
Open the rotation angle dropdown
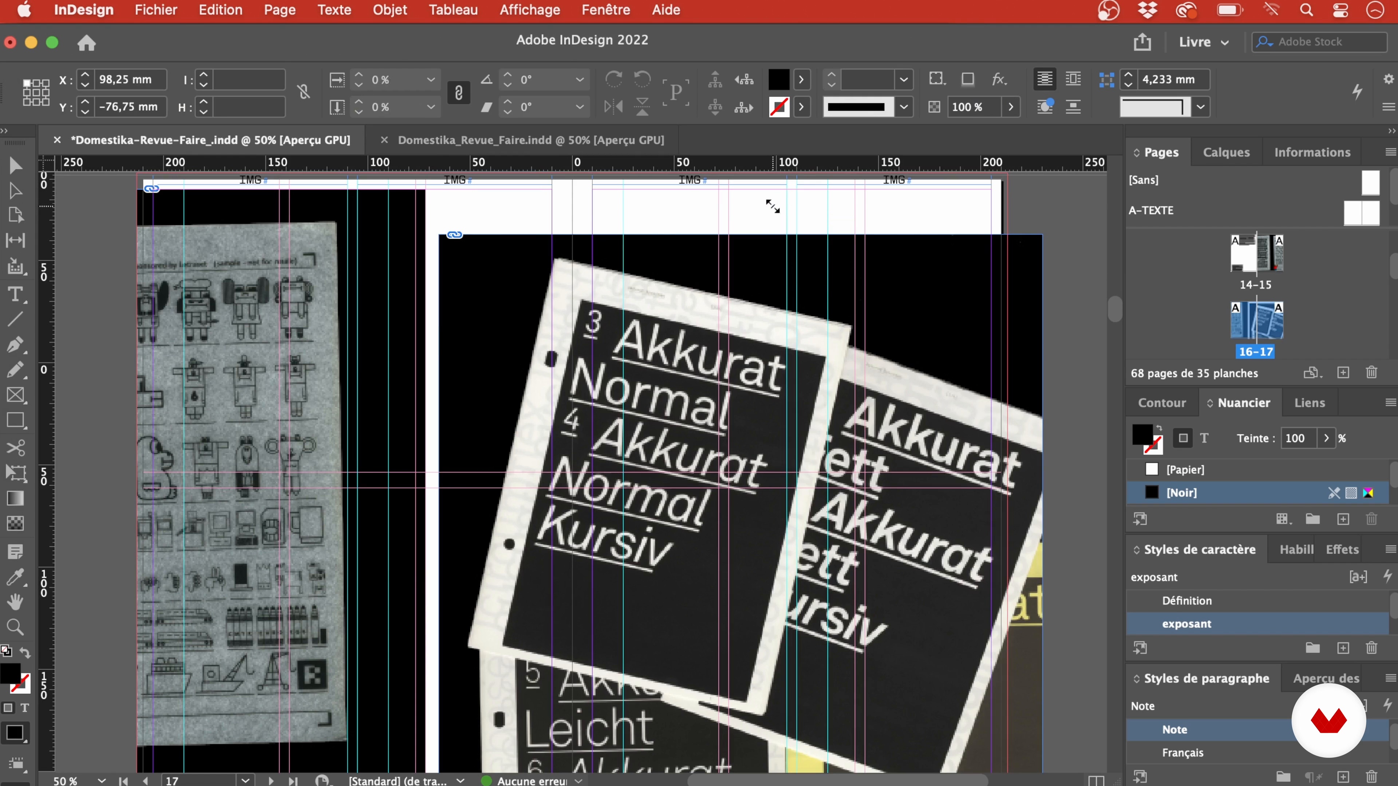(x=580, y=80)
